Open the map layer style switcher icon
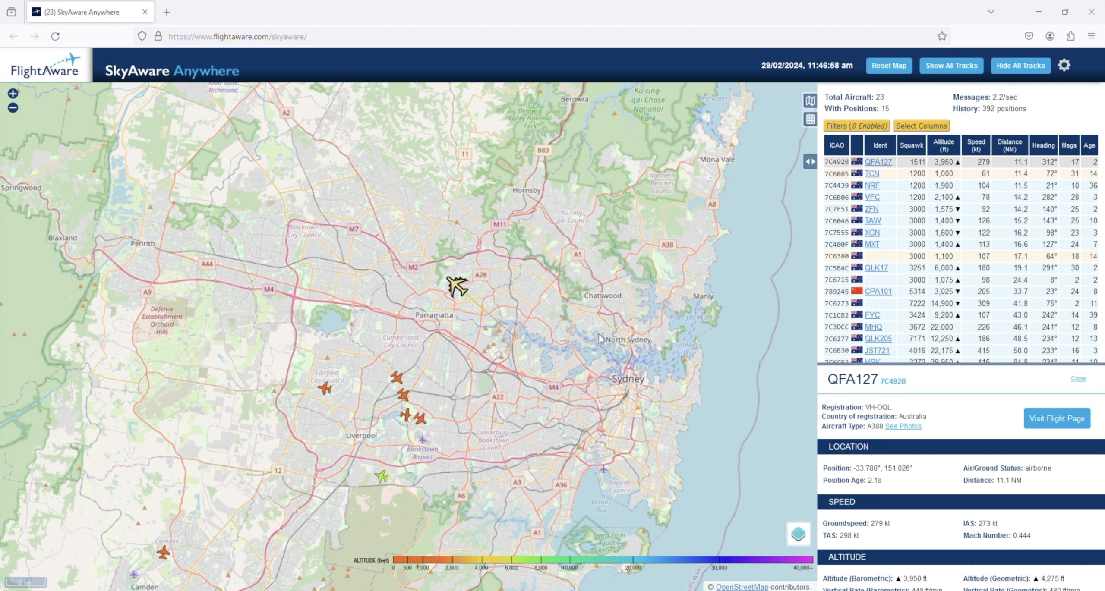Screen dimensions: 1105x591 (810, 101)
